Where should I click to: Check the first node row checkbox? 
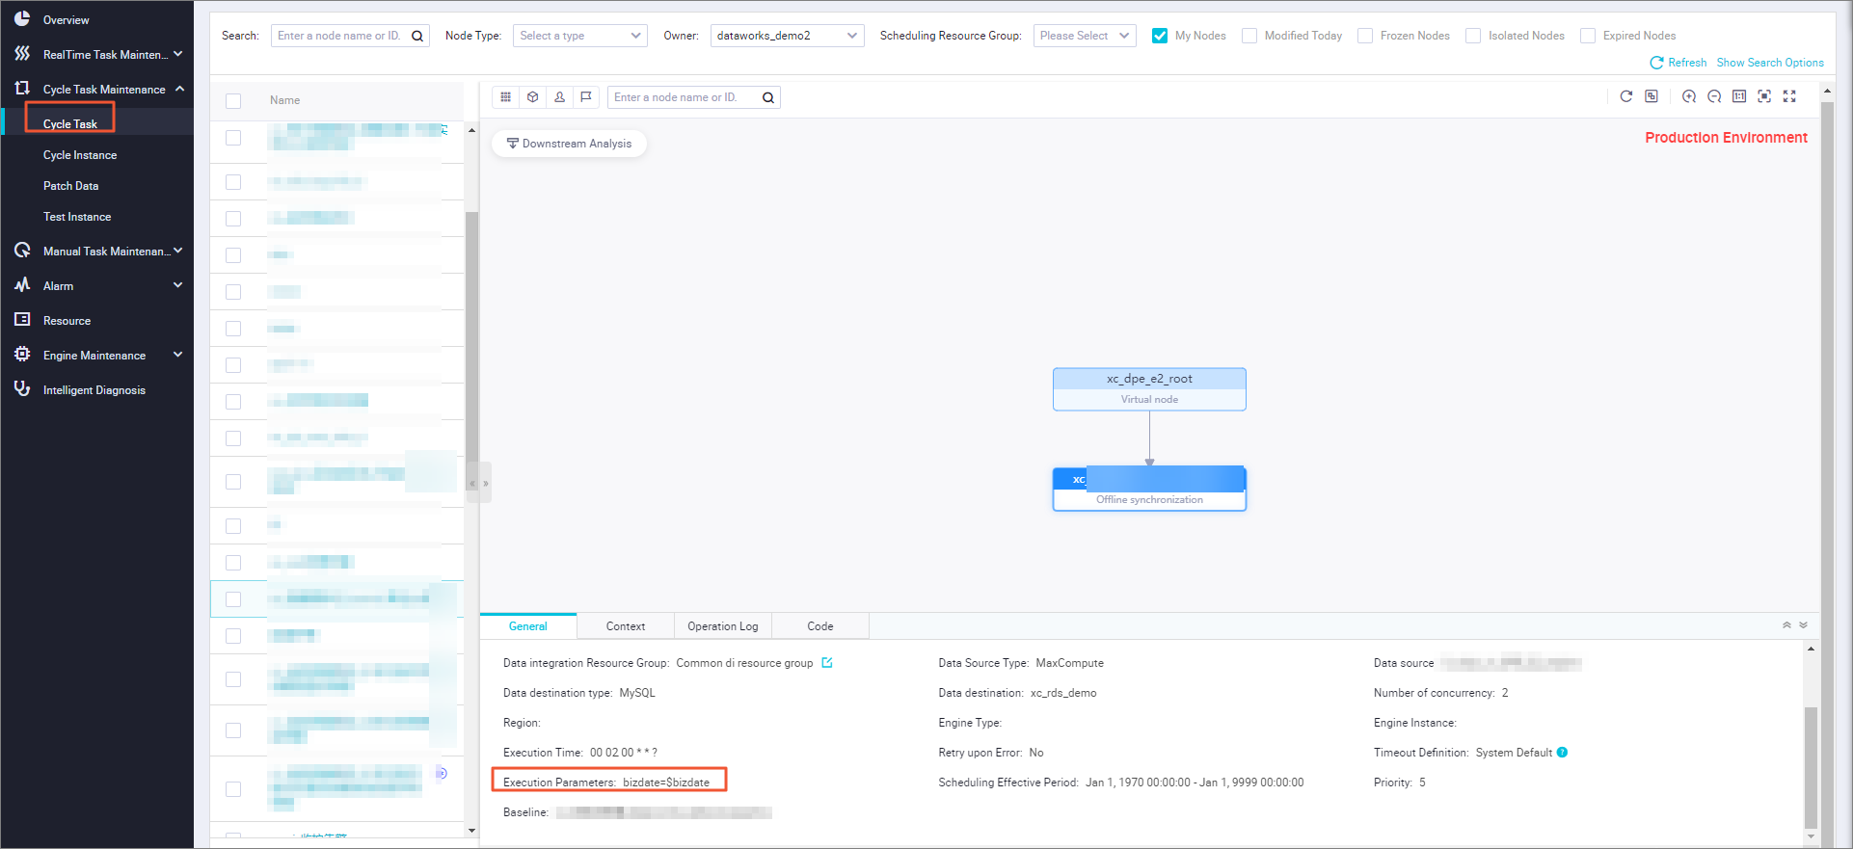coord(233,138)
